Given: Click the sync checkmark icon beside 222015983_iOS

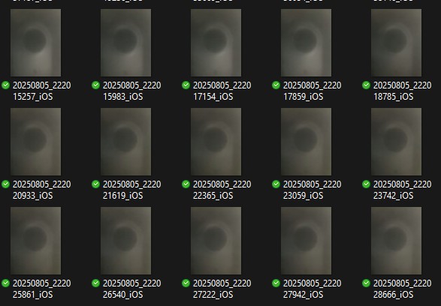Looking at the screenshot, I should [x=95, y=85].
